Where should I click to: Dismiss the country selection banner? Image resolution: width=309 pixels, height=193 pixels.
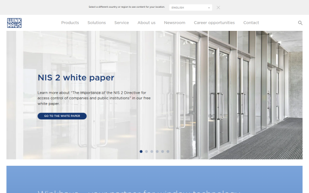[x=218, y=8]
